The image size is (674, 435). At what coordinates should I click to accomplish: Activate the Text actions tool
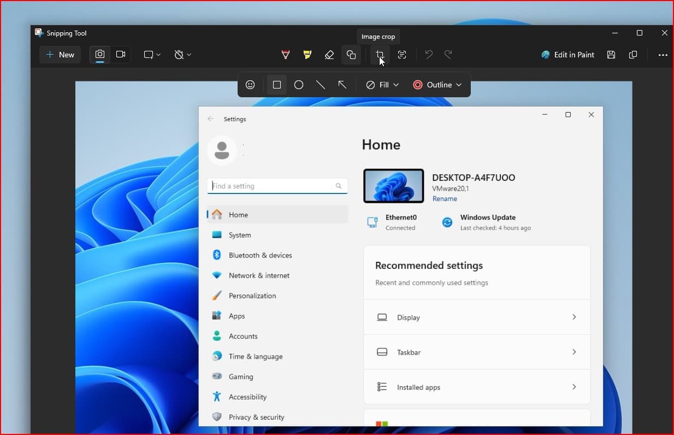point(402,55)
